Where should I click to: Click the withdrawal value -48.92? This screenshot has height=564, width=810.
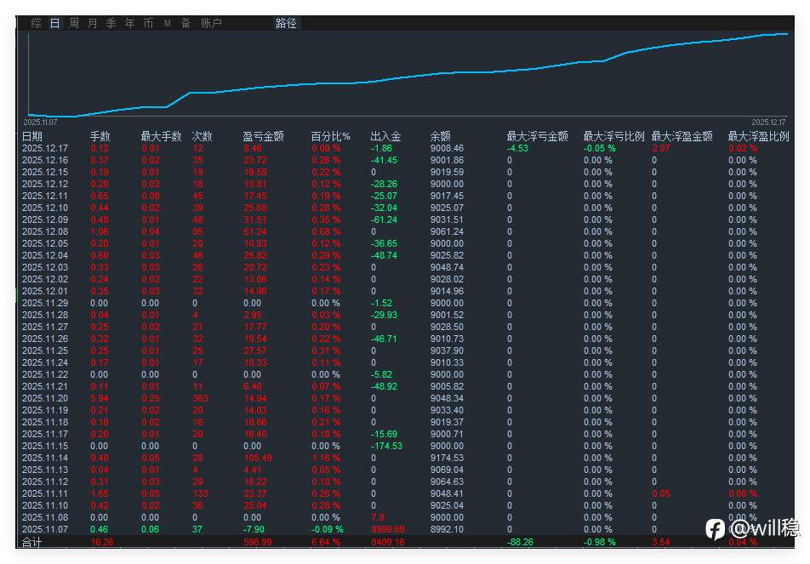pyautogui.click(x=385, y=386)
